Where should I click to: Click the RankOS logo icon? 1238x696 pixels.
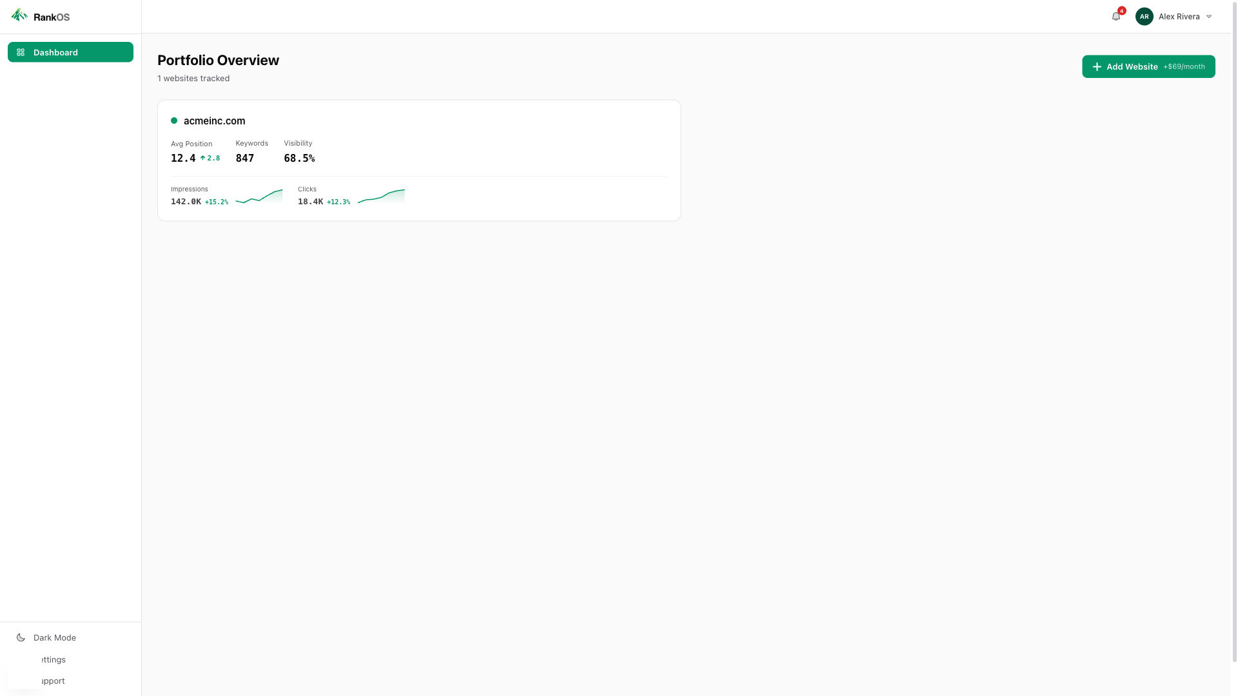pyautogui.click(x=19, y=15)
